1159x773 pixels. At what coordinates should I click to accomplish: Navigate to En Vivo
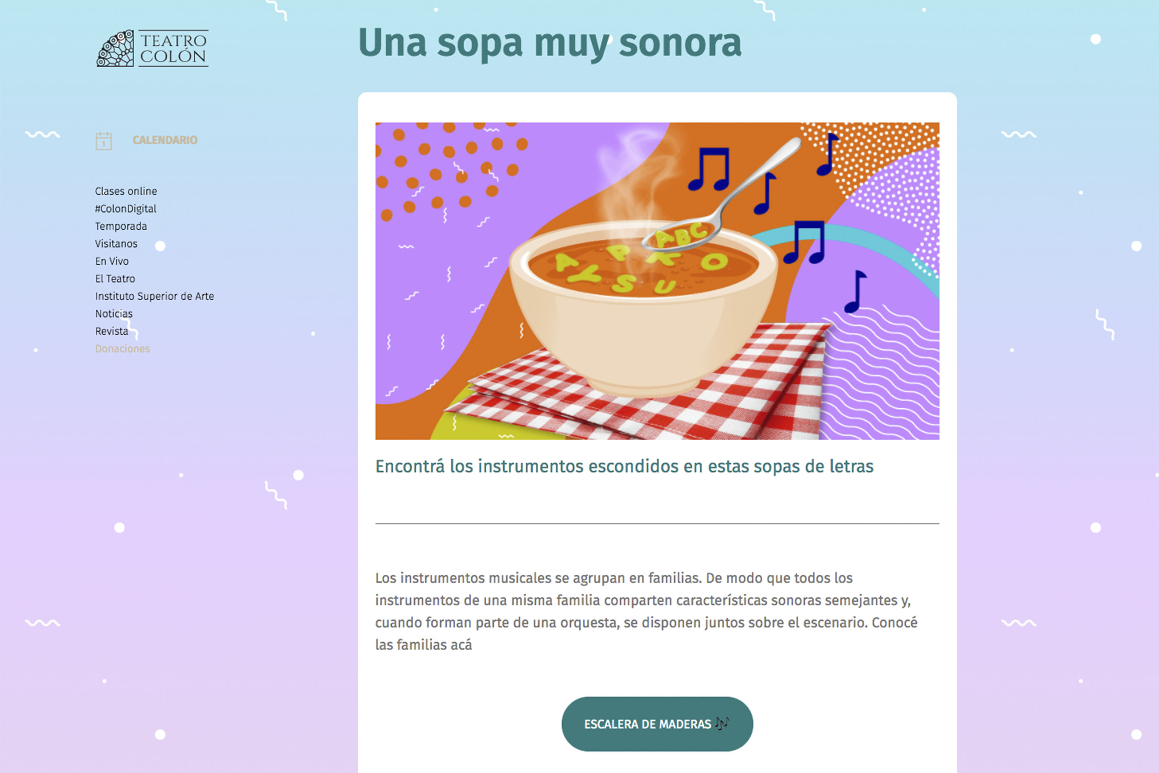click(x=112, y=261)
